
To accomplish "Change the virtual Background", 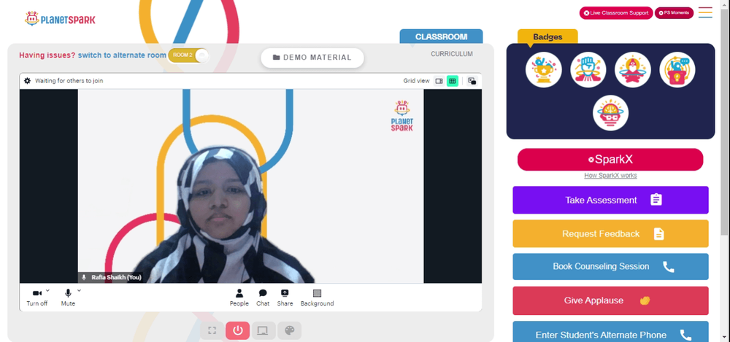I will 317,298.
